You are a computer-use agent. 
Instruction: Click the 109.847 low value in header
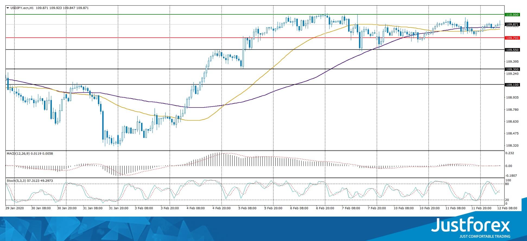69,8
